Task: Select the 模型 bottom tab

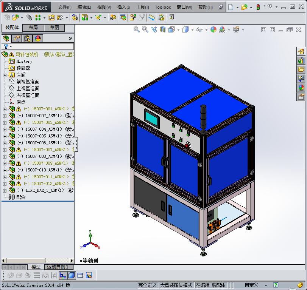Action: pos(36,267)
